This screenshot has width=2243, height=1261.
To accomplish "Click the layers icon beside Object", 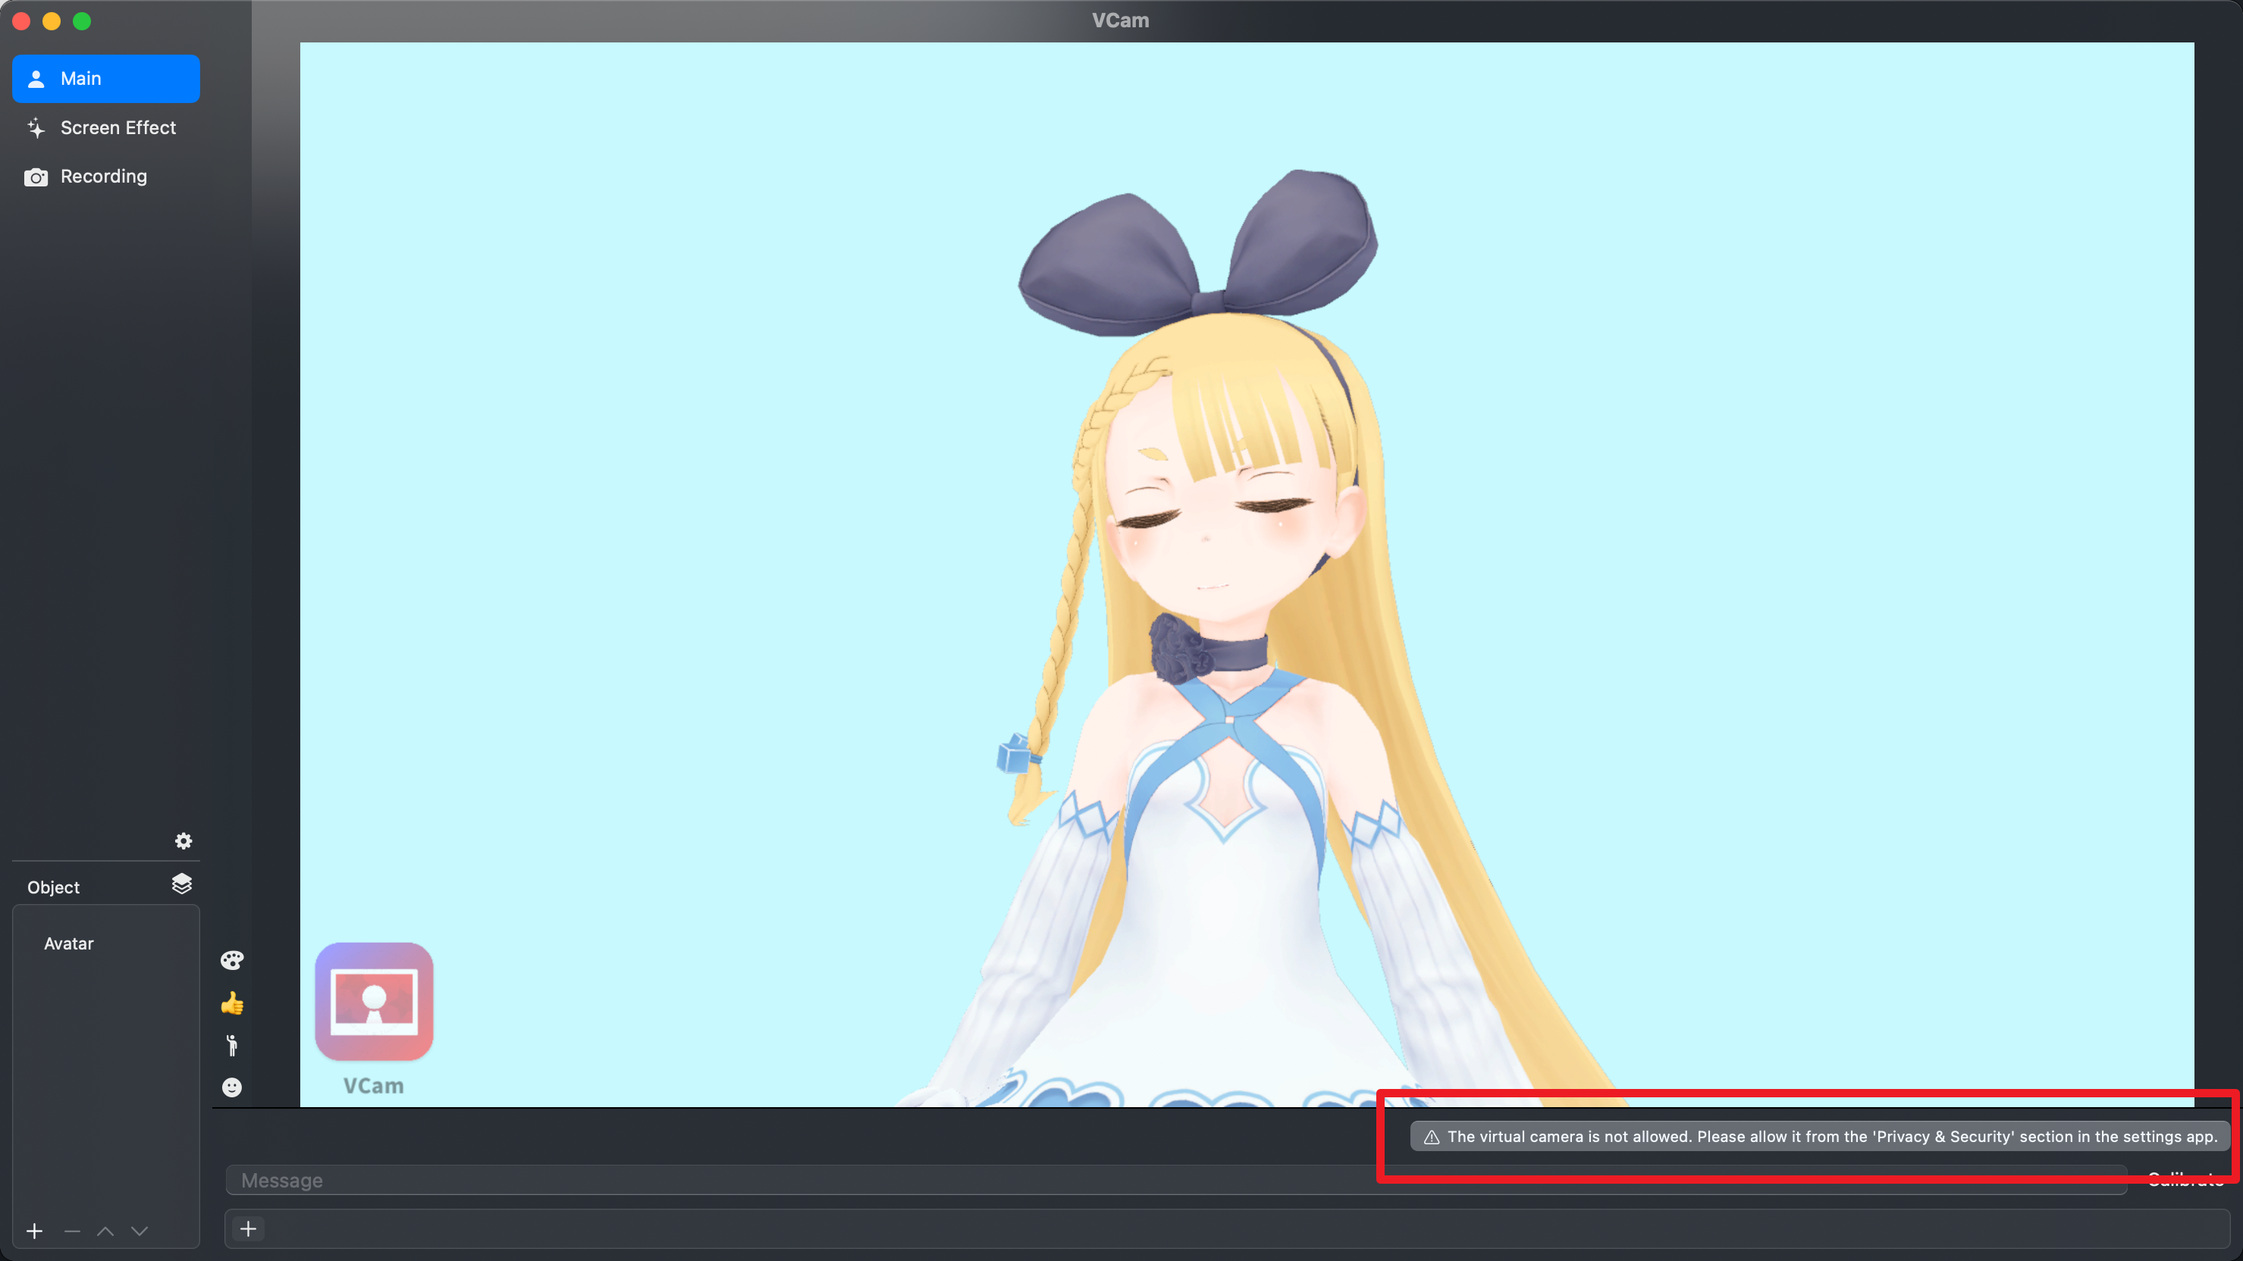I will pos(181,884).
